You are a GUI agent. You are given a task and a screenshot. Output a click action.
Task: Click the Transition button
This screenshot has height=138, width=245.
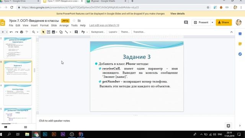(x=139, y=32)
